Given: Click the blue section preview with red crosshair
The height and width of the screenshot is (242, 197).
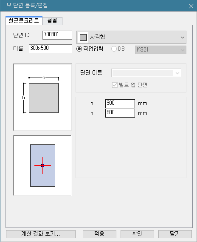Looking at the screenshot, I should [42, 165].
